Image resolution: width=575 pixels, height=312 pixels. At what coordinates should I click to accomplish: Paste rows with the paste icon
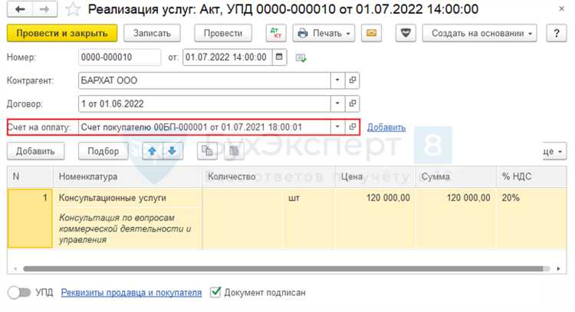pos(234,151)
